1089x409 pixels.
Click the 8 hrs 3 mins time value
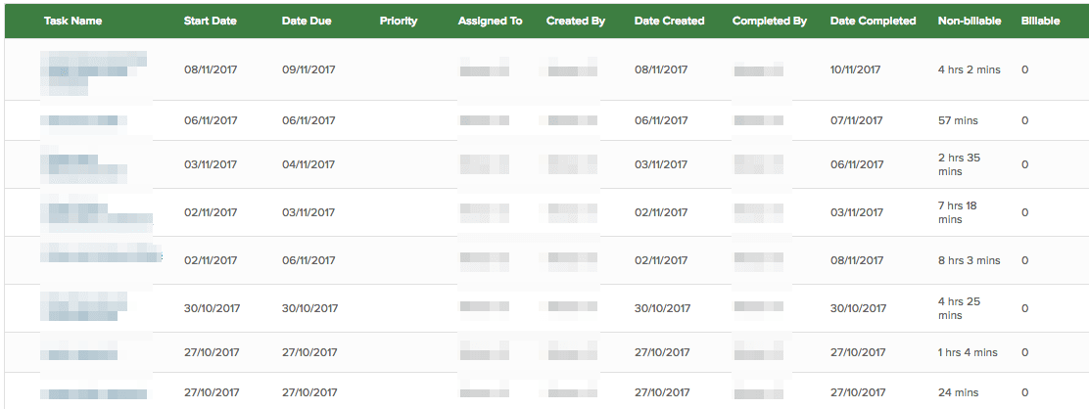click(969, 260)
